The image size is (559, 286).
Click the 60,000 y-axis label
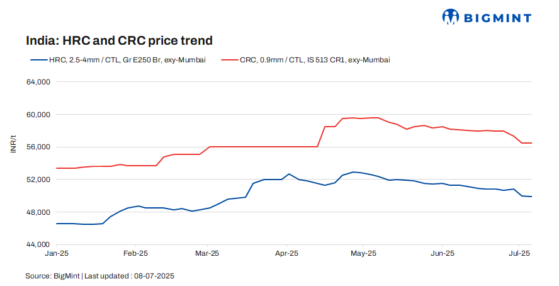(x=39, y=115)
